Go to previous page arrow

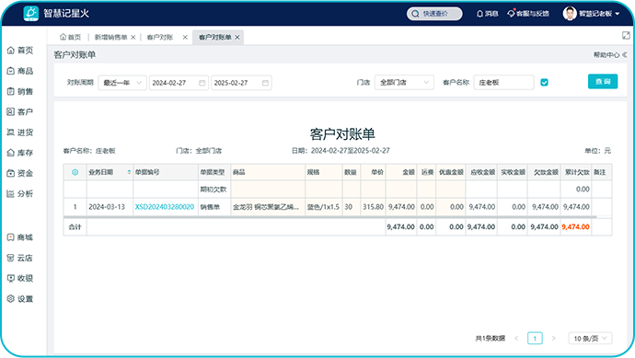pyautogui.click(x=516, y=338)
